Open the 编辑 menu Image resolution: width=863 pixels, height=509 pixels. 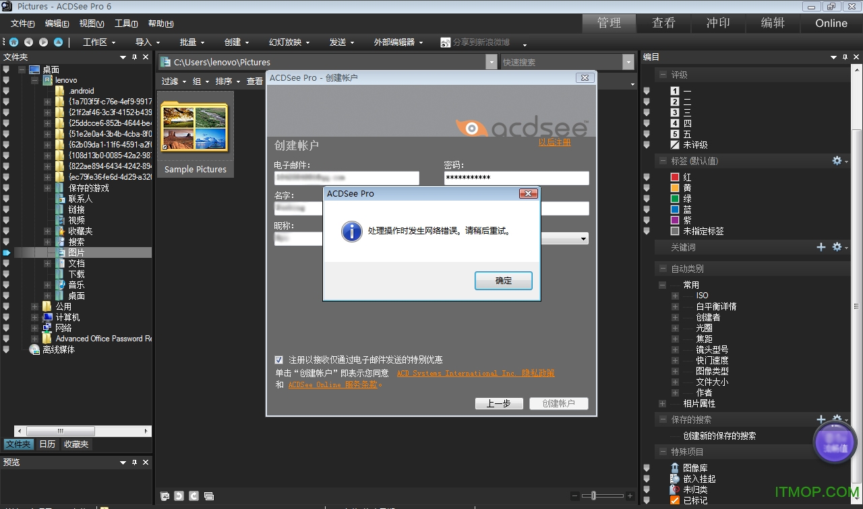tap(57, 24)
